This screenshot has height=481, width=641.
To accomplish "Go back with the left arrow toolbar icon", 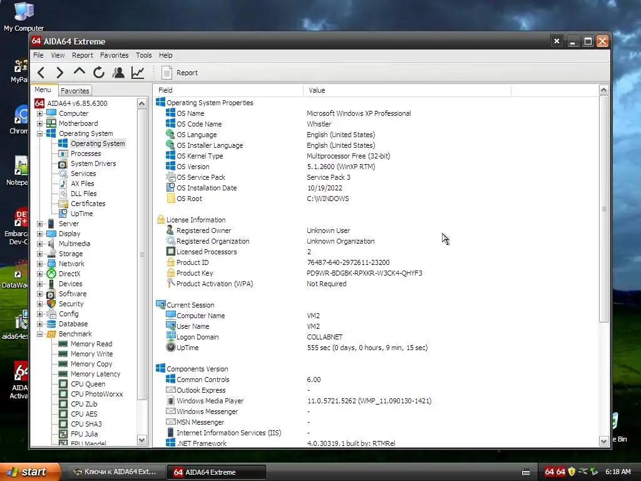I will 41,73.
